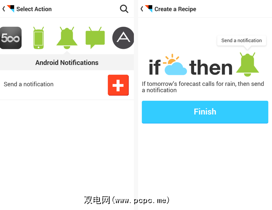Open the search magnifier icon
The image size is (272, 210).
(x=124, y=9)
